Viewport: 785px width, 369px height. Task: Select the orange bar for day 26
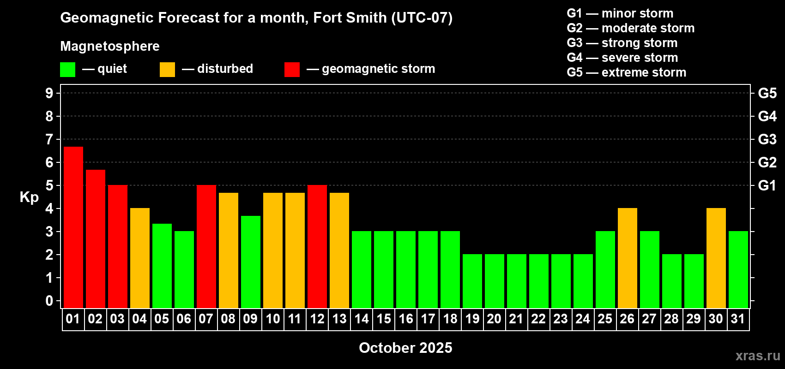point(628,258)
